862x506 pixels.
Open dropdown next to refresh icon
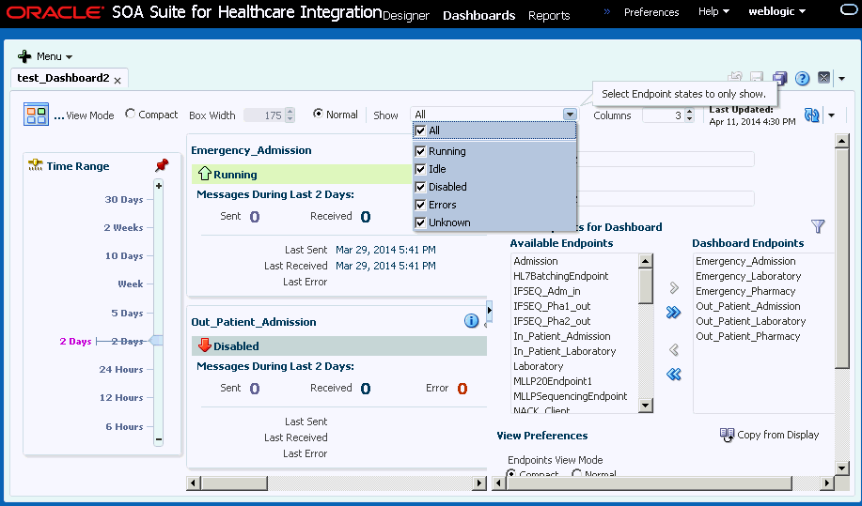(831, 115)
